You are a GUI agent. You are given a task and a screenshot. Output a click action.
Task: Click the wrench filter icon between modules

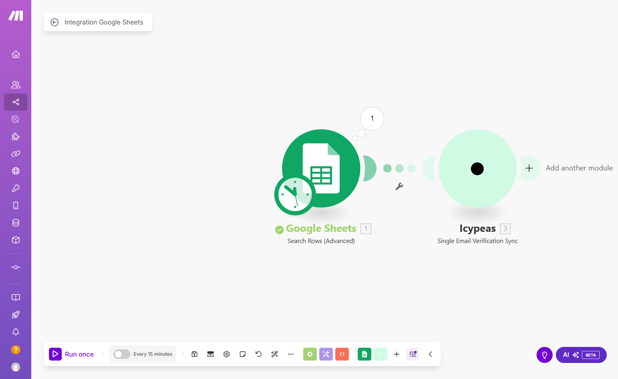(399, 186)
